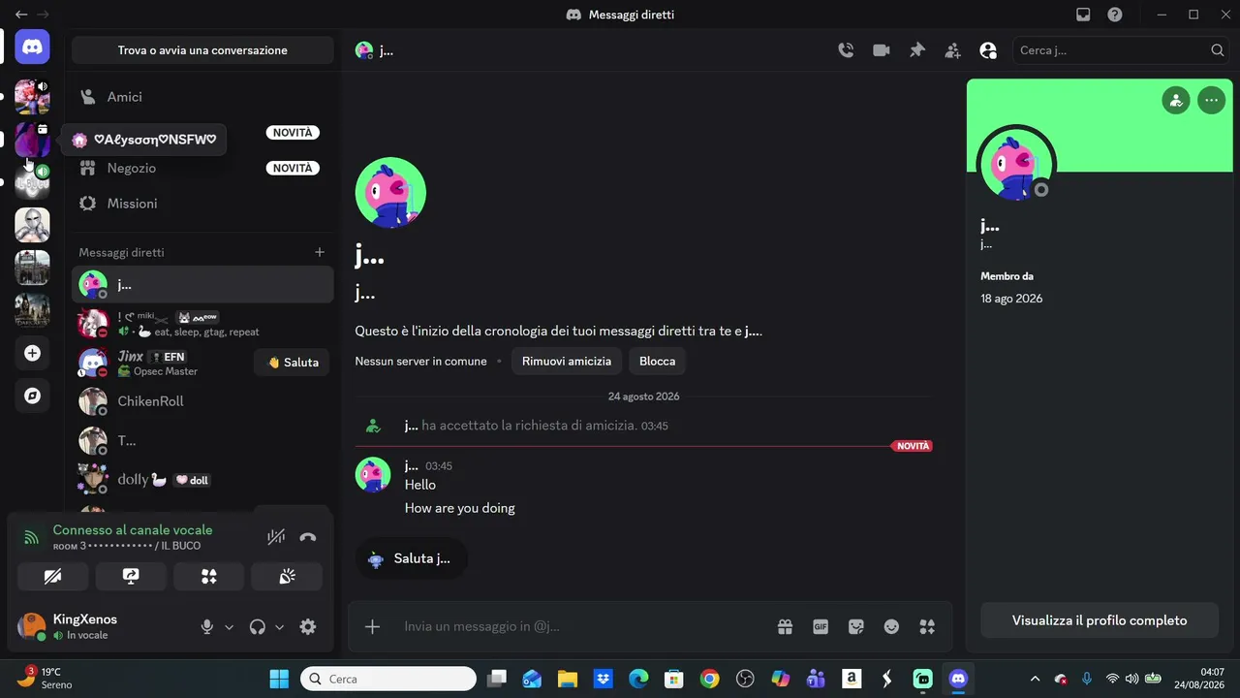Viewport: 1240px width, 698px height.
Task: Open the help question mark icon
Action: tap(1115, 15)
